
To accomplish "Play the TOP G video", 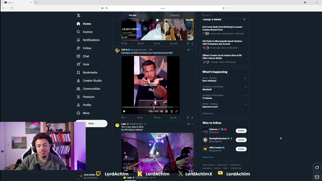I will [124, 111].
